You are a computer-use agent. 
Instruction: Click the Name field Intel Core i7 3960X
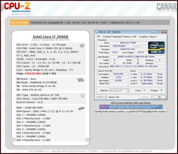pos(128,43)
